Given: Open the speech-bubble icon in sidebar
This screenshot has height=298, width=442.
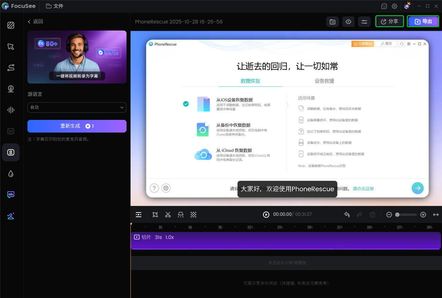Looking at the screenshot, I should (11, 195).
